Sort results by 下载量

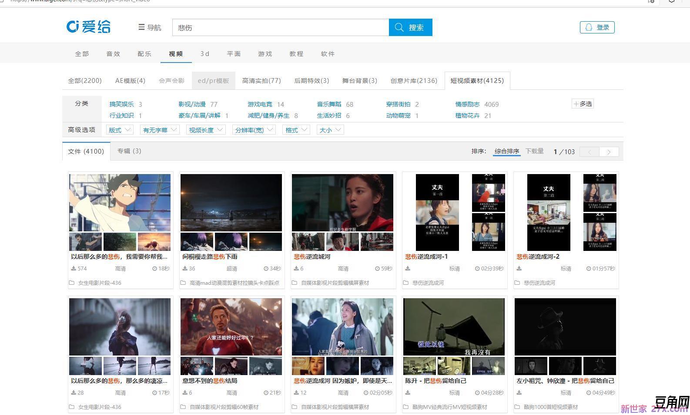click(535, 151)
